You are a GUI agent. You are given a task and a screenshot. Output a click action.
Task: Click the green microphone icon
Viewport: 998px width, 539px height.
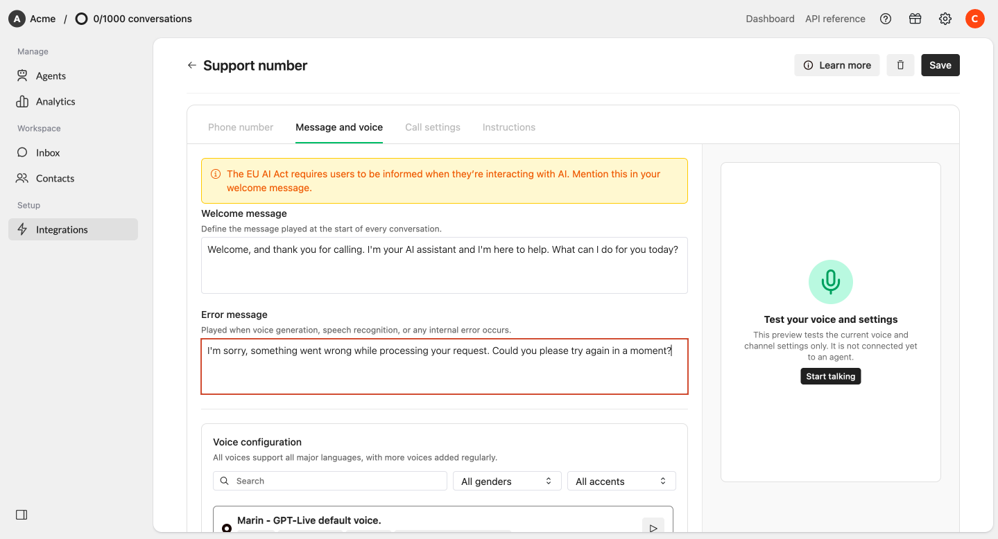pyautogui.click(x=831, y=281)
